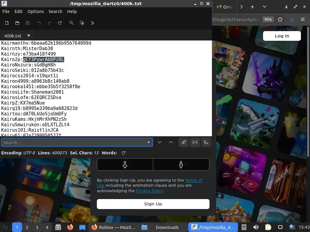
Task: Open the Terms of Use link
Action: 194,180
